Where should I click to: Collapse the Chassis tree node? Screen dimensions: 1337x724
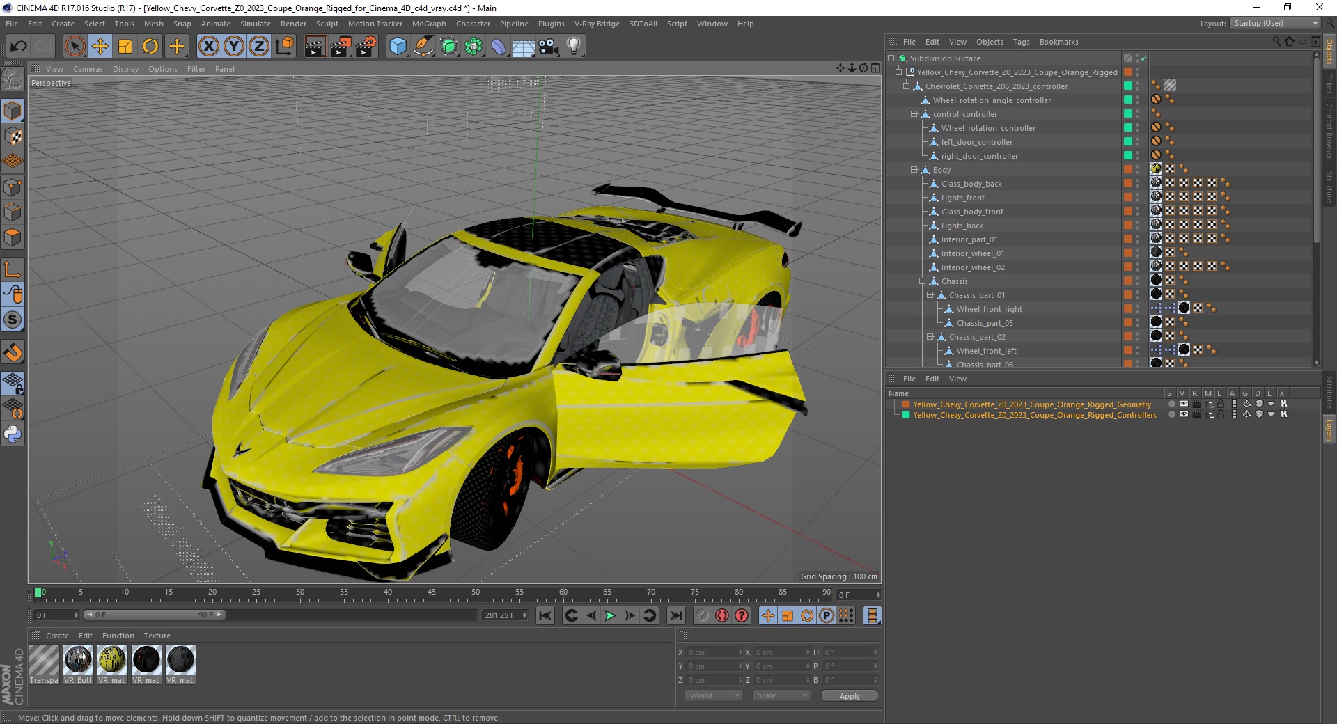click(x=922, y=281)
